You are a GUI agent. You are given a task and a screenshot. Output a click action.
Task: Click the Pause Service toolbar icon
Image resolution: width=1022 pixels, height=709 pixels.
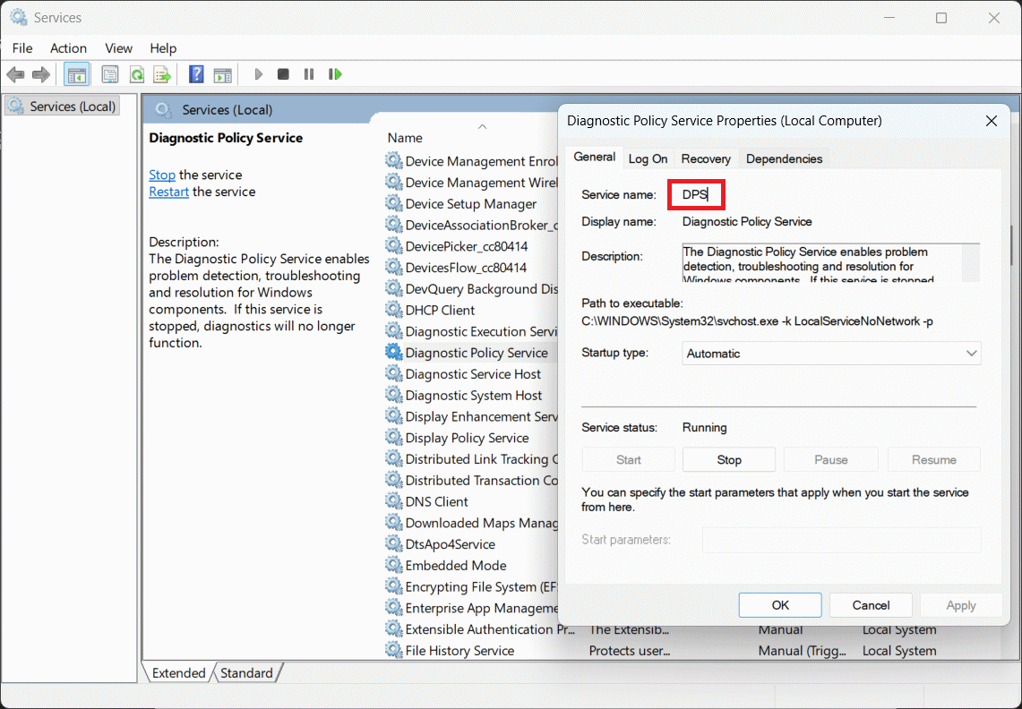309,74
